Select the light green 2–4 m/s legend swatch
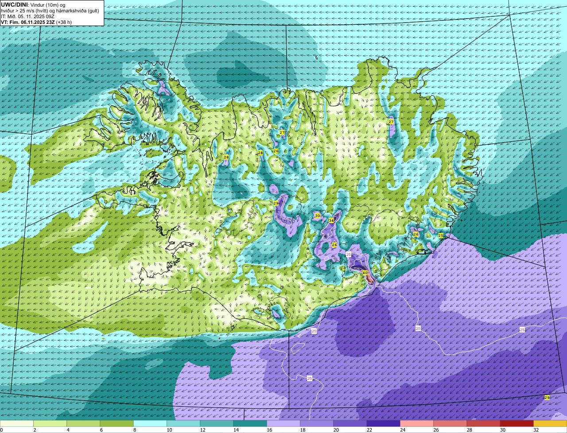567x433 pixels. (x=50, y=423)
